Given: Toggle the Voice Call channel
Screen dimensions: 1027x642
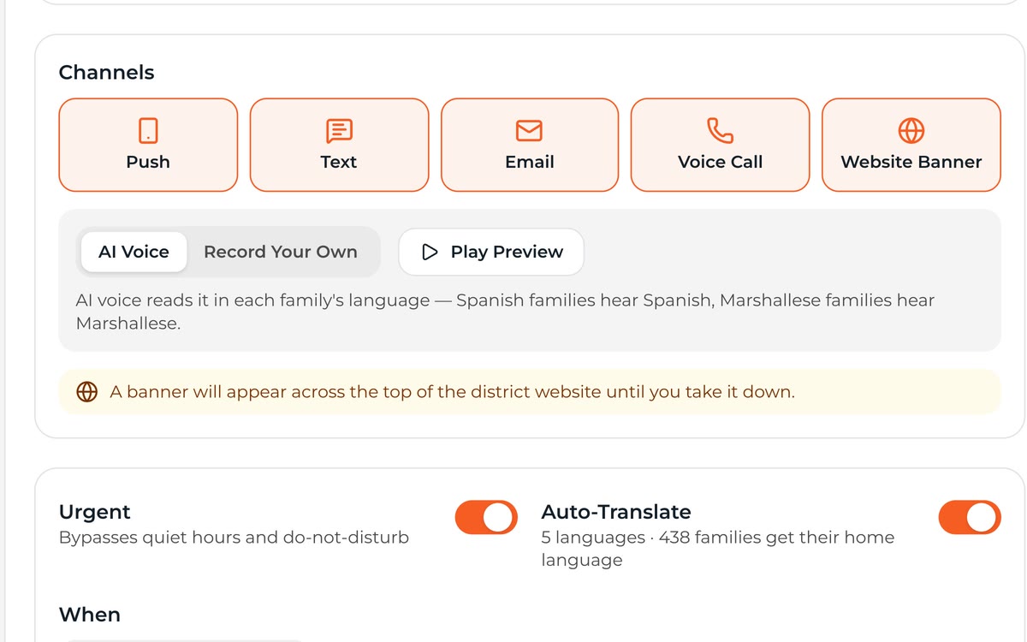Looking at the screenshot, I should click(x=720, y=145).
